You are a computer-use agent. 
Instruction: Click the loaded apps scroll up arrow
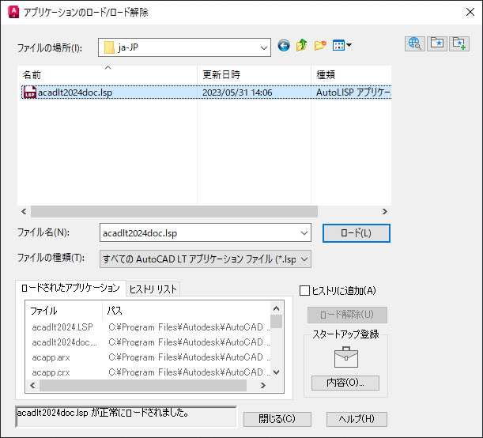[277, 308]
